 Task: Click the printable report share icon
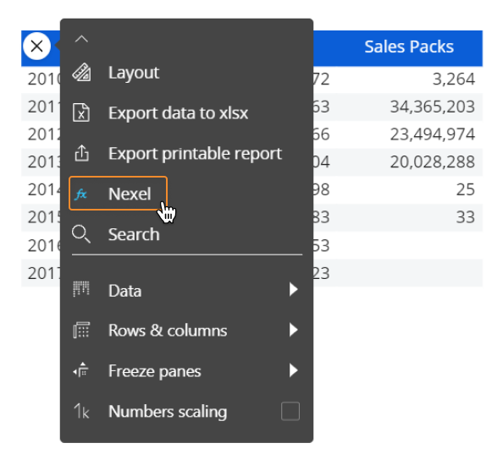[81, 153]
